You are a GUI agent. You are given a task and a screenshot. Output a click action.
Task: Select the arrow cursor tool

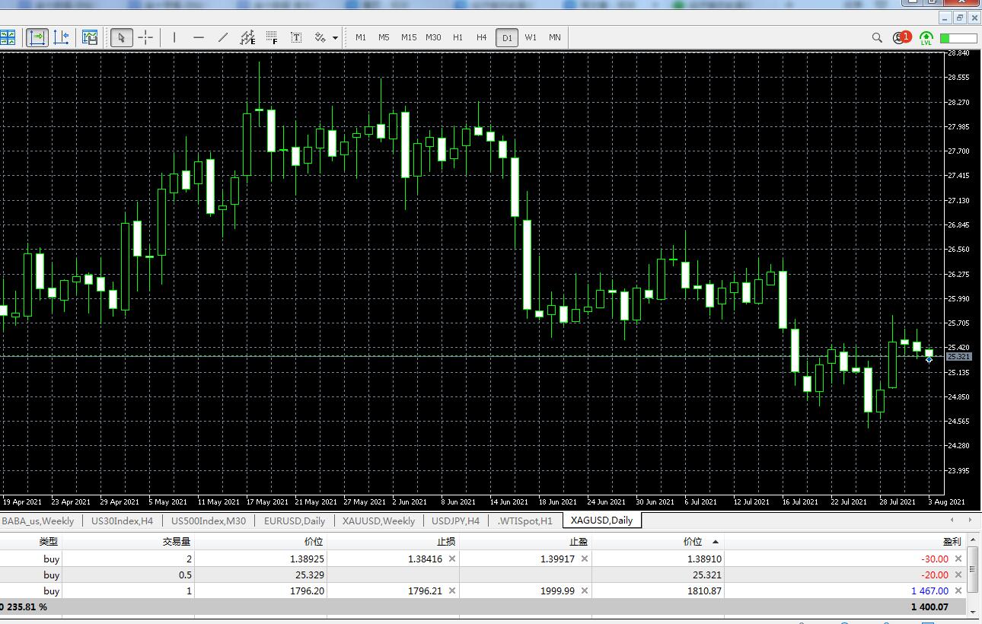coord(122,37)
